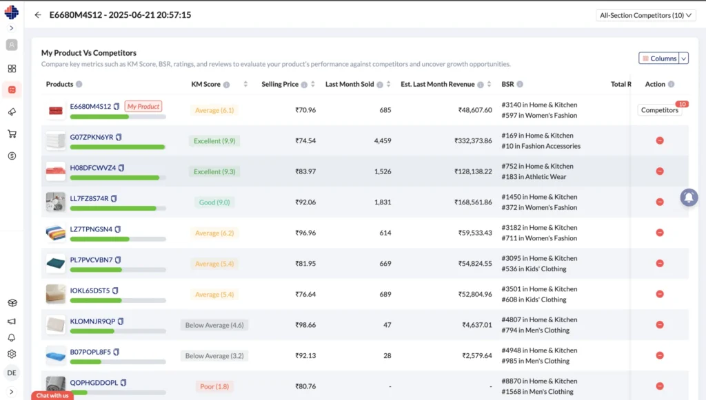Copy the H08DFCWVZ4 product ID
Viewport: 706px width, 400px height.
point(121,167)
